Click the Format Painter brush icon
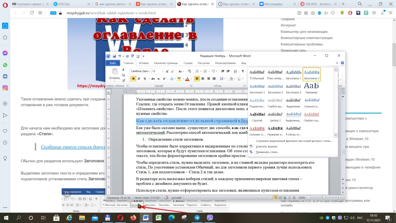 [x=123, y=80]
